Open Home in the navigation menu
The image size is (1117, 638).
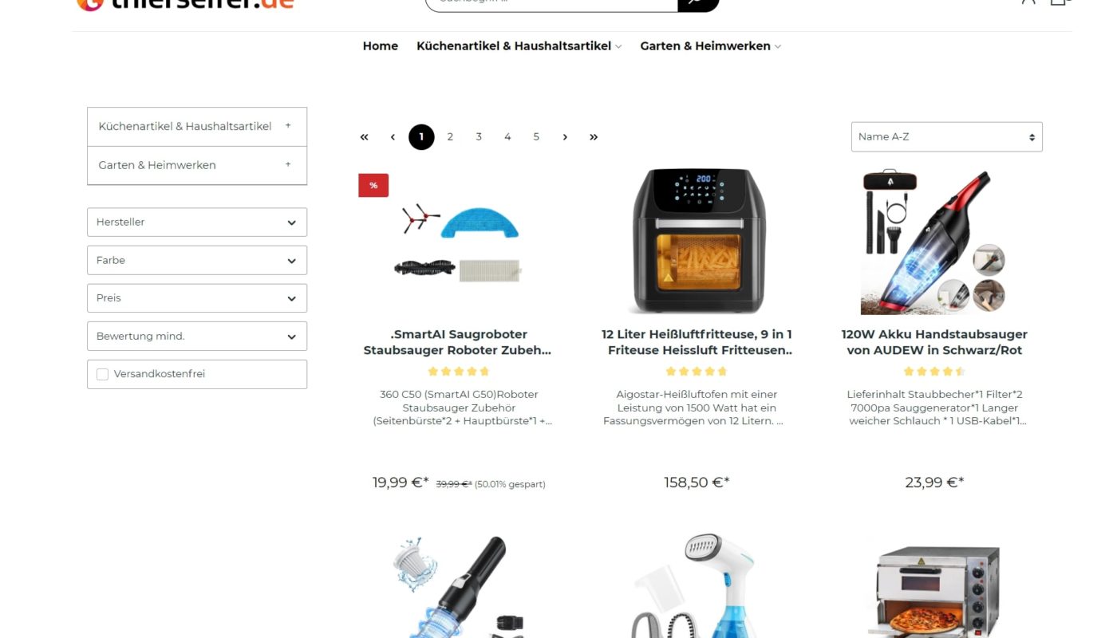click(381, 46)
